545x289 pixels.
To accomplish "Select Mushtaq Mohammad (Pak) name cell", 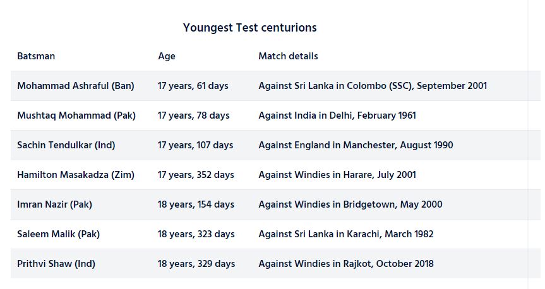I will pyautogui.click(x=76, y=115).
